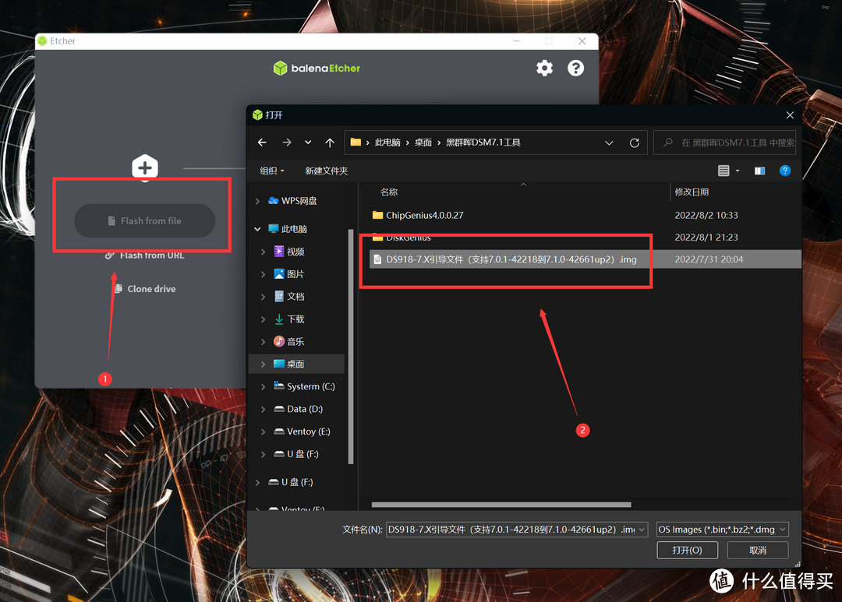Image resolution: width=842 pixels, height=602 pixels.
Task: Open file dialog help icon
Action: pyautogui.click(x=785, y=171)
